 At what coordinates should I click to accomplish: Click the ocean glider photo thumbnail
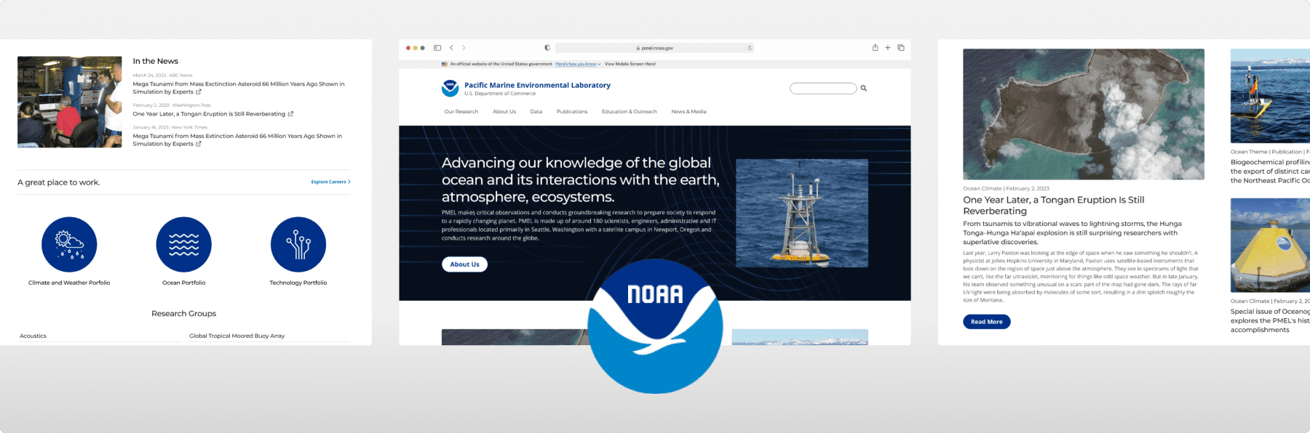pyautogui.click(x=1270, y=96)
